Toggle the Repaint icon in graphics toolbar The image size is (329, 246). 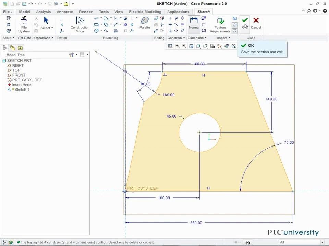tap(191, 46)
